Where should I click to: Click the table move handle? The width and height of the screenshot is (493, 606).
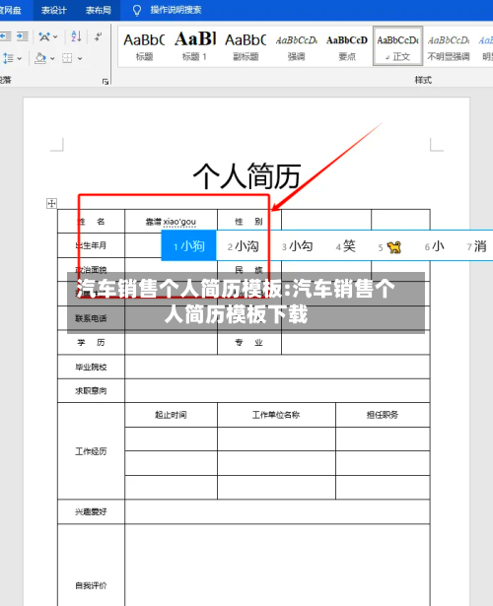(51, 203)
